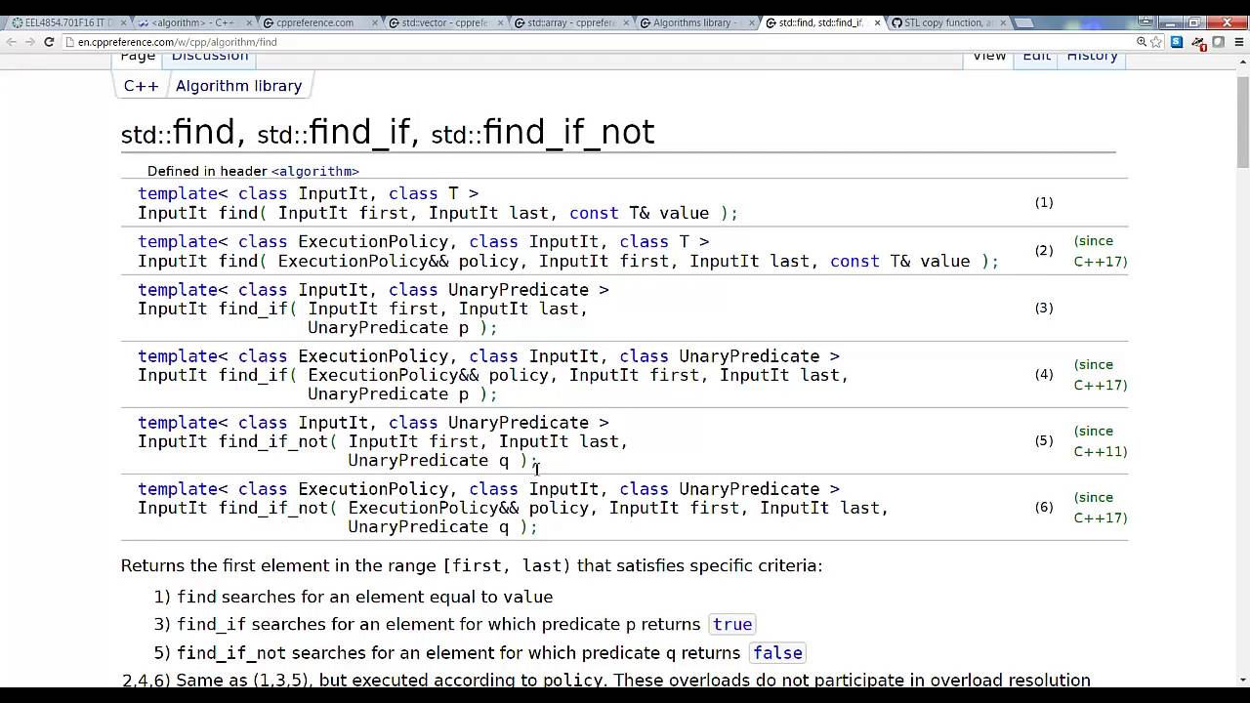The height and width of the screenshot is (703, 1250).
Task: Click the overload number (2) label
Action: [1044, 251]
